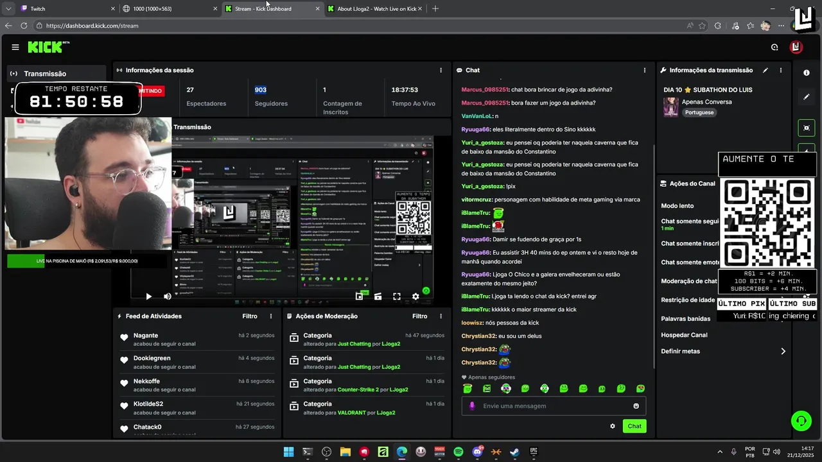The height and width of the screenshot is (462, 822).
Task: Click KlotildeS2 in activity feed
Action: [148, 404]
